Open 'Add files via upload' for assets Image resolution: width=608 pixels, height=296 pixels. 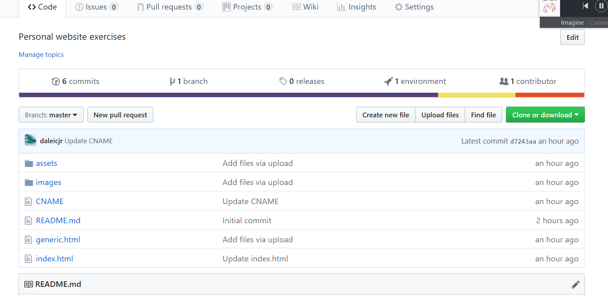(x=258, y=163)
